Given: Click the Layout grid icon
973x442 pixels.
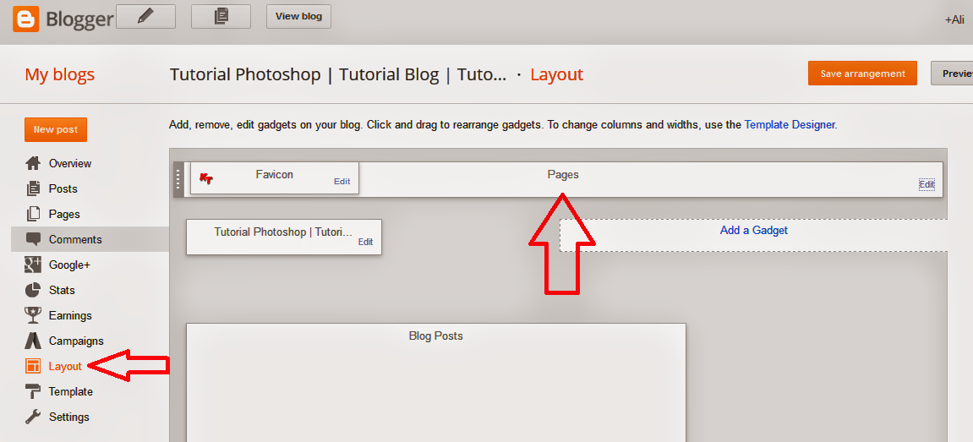Looking at the screenshot, I should click(x=33, y=366).
